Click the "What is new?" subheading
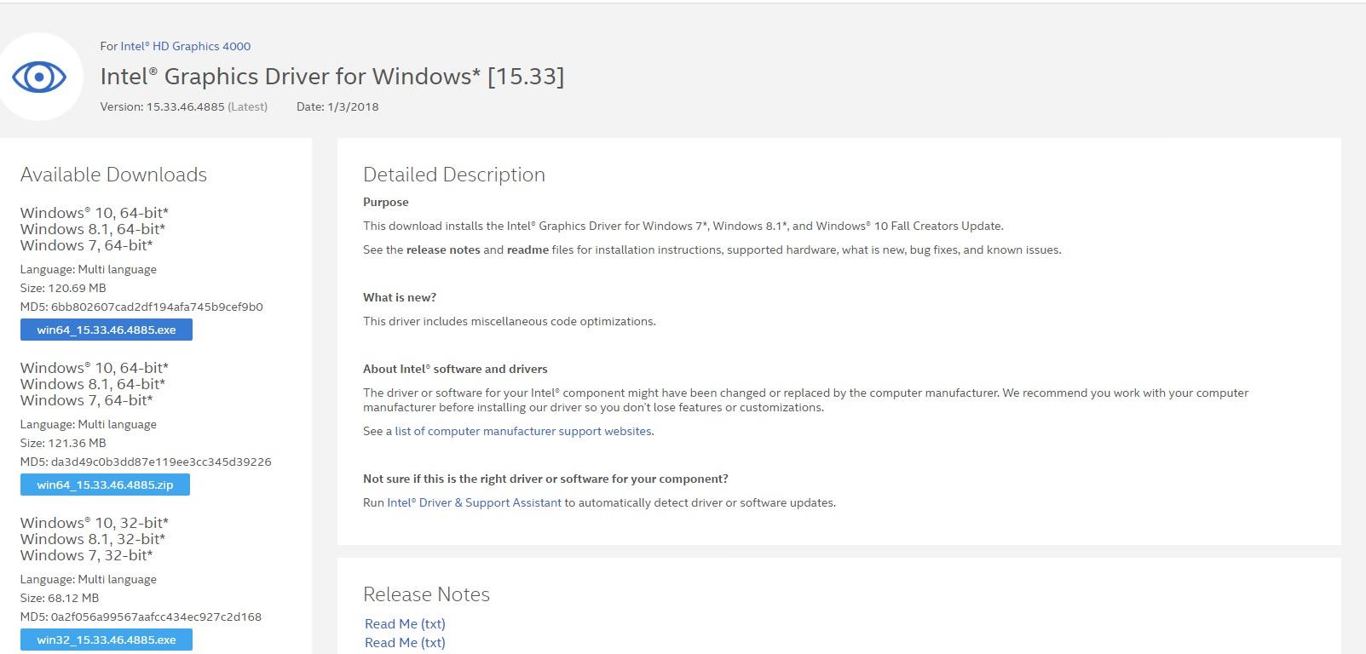This screenshot has height=654, width=1366. 399,297
